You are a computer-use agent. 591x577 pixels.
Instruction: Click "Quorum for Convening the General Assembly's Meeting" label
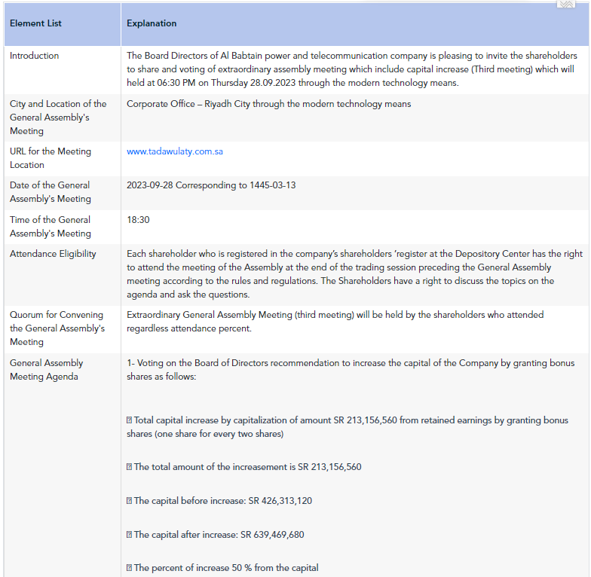(x=57, y=328)
